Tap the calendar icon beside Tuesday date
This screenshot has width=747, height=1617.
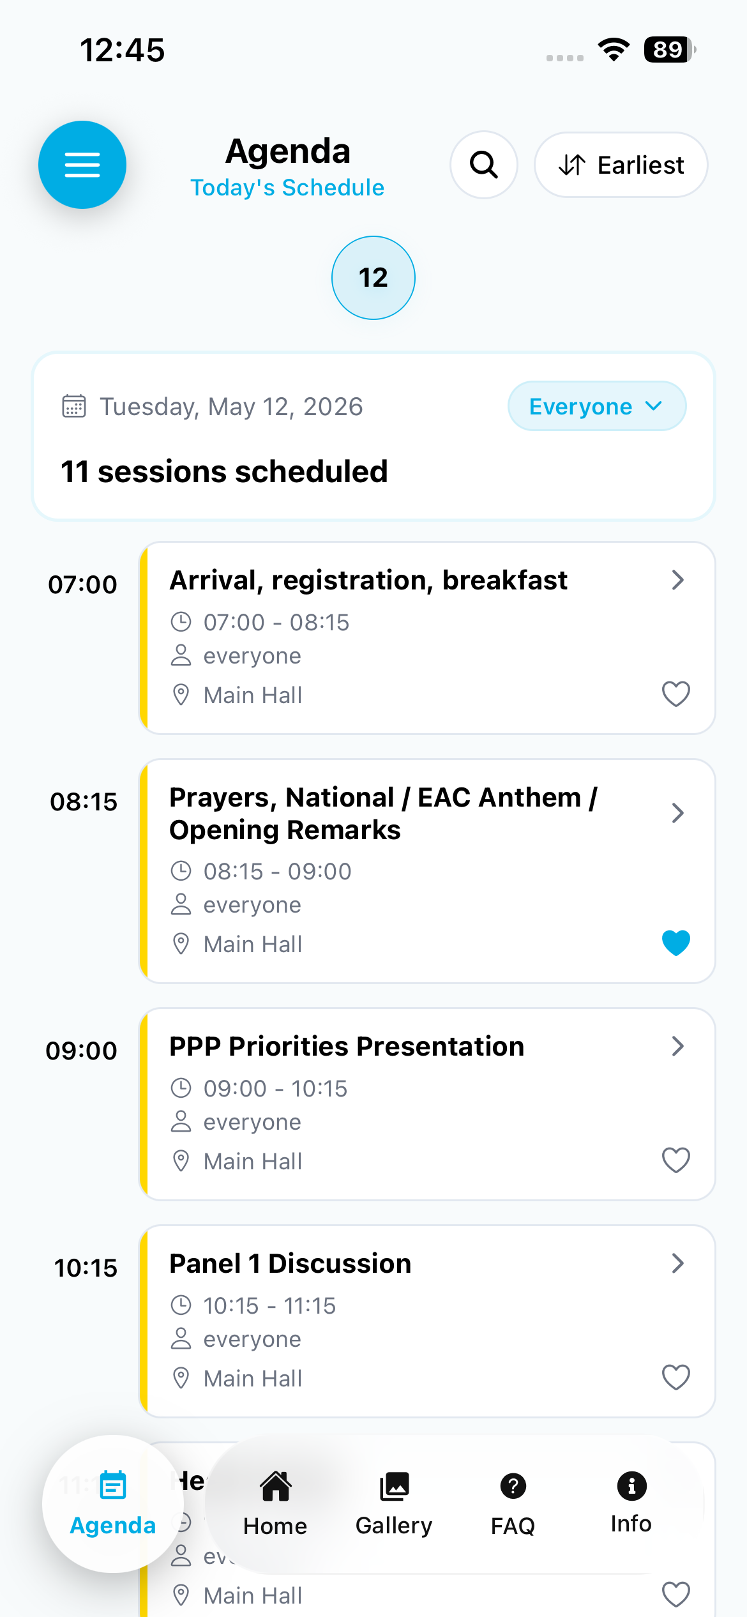[74, 406]
